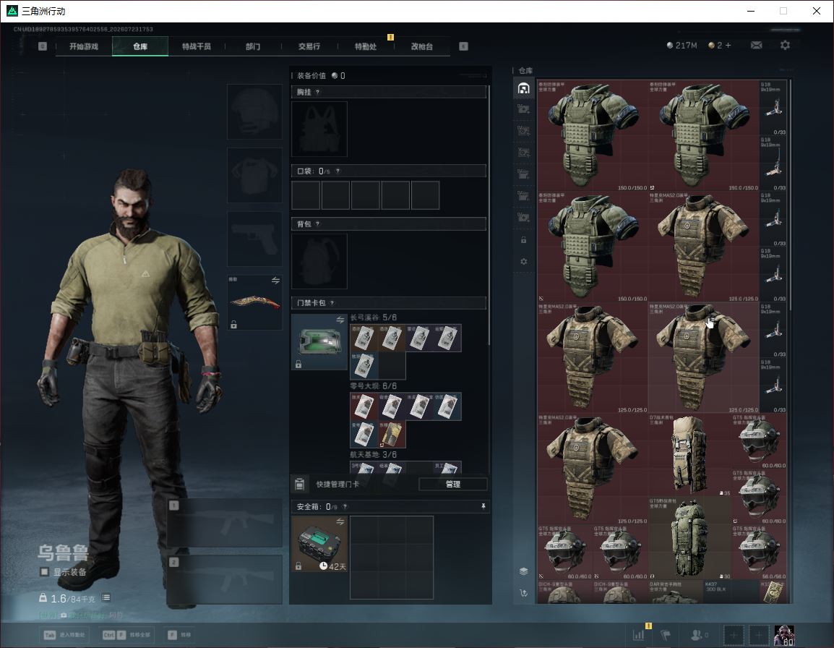Click the help icon beside 胸挂
834x648 pixels.
coord(317,92)
